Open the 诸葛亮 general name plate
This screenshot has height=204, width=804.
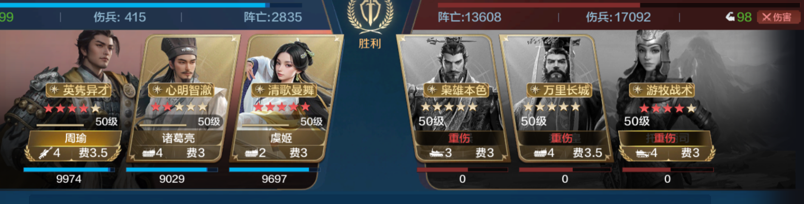(178, 139)
